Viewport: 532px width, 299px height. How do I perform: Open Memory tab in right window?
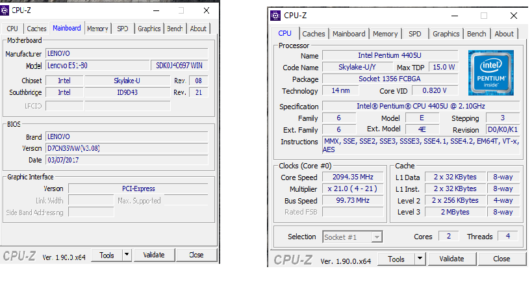click(385, 34)
